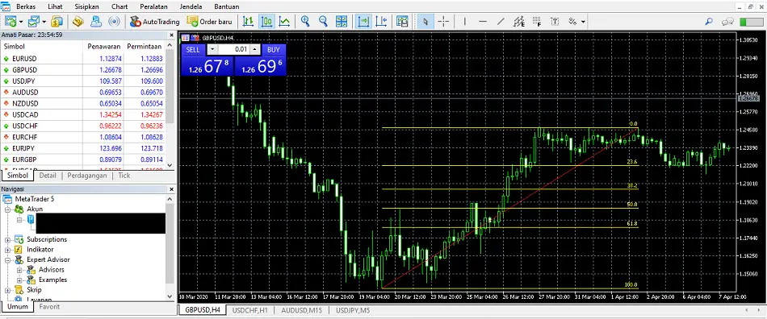The width and height of the screenshot is (767, 319).
Task: Open the shapes objects dropdown arrow
Action: 584,22
